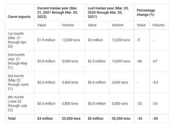The width and height of the screenshot is (173, 125).
Task: Select the "$6 million" total value
Action: click(95, 118)
